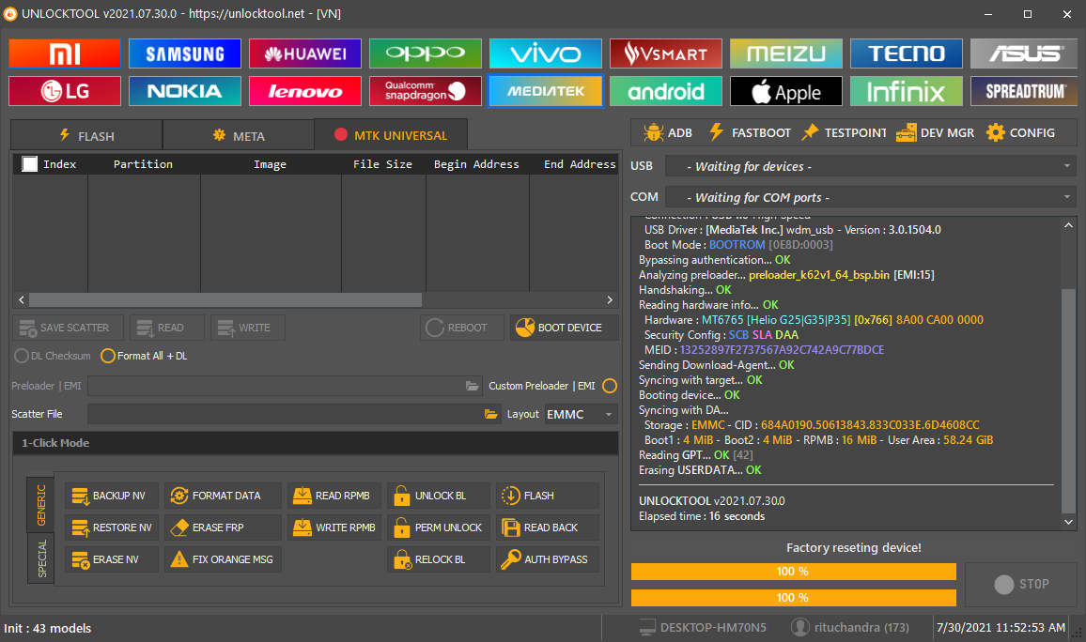Choose the Android tile

click(665, 91)
